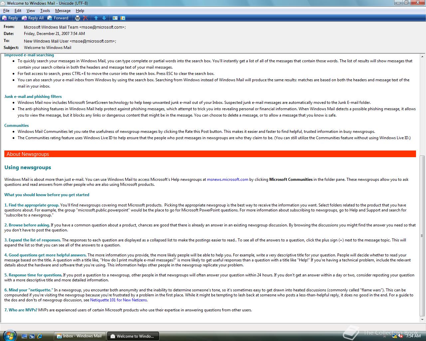Click the window title bar mail icon
This screenshot has height=341, width=426.
pos(3,3)
